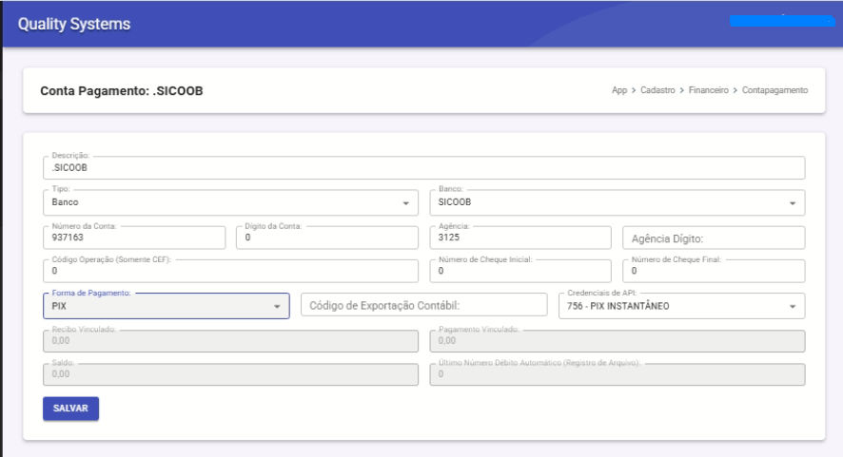
Task: Click the blue highlighted user area in header
Action: (x=781, y=22)
